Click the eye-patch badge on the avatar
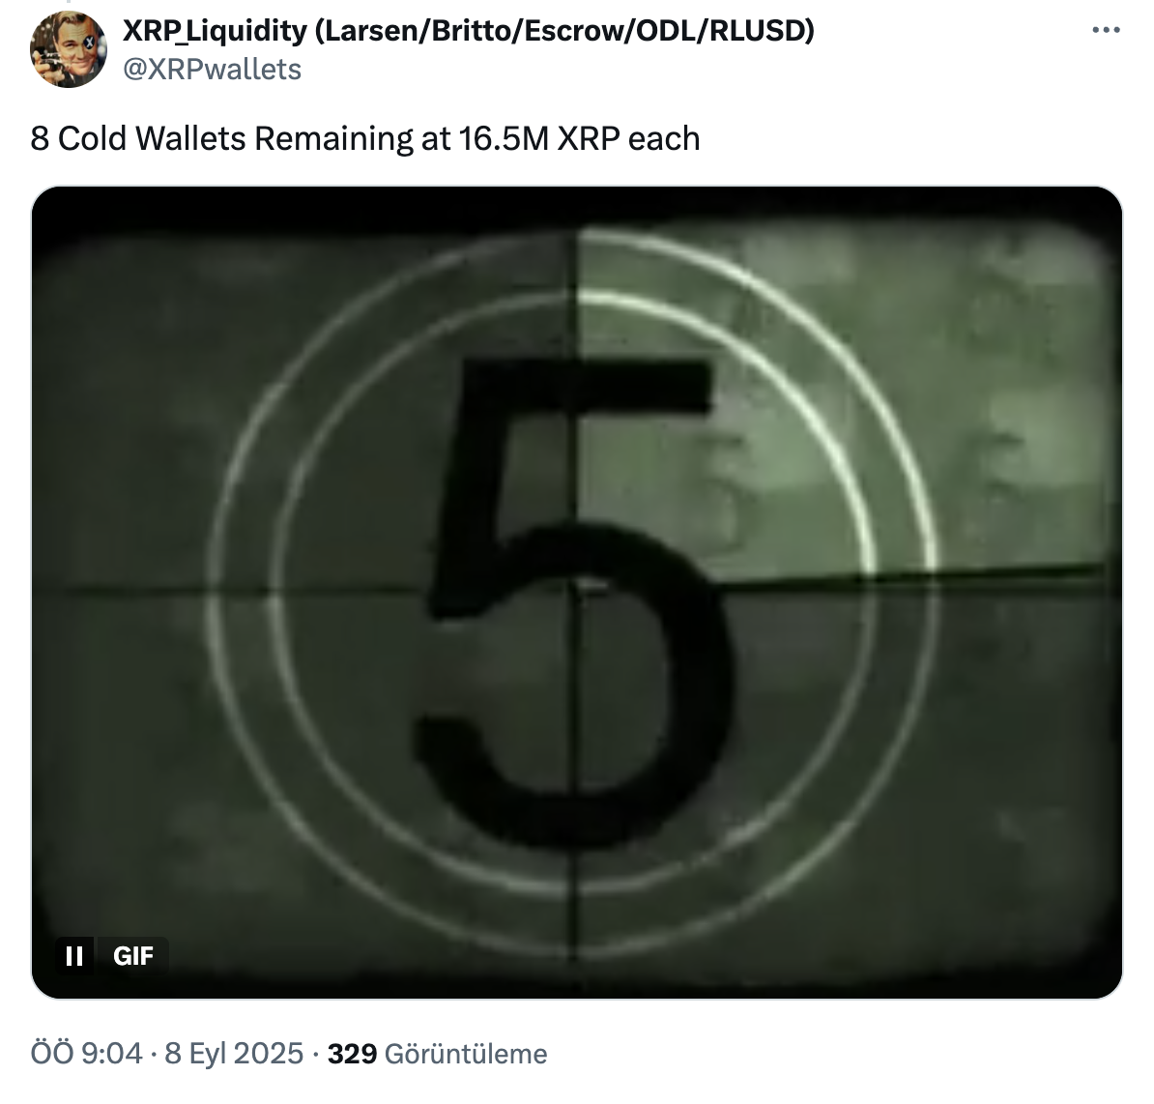 point(89,43)
